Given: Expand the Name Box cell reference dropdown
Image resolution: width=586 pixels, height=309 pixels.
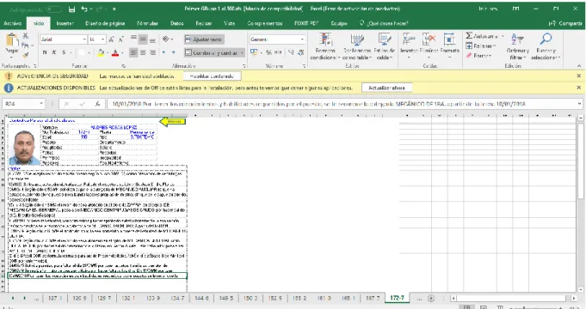Looking at the screenshot, I should pos(41,104).
